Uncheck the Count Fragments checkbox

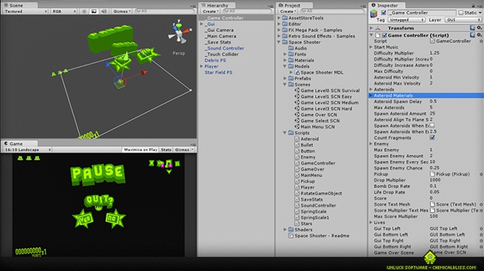(432, 138)
